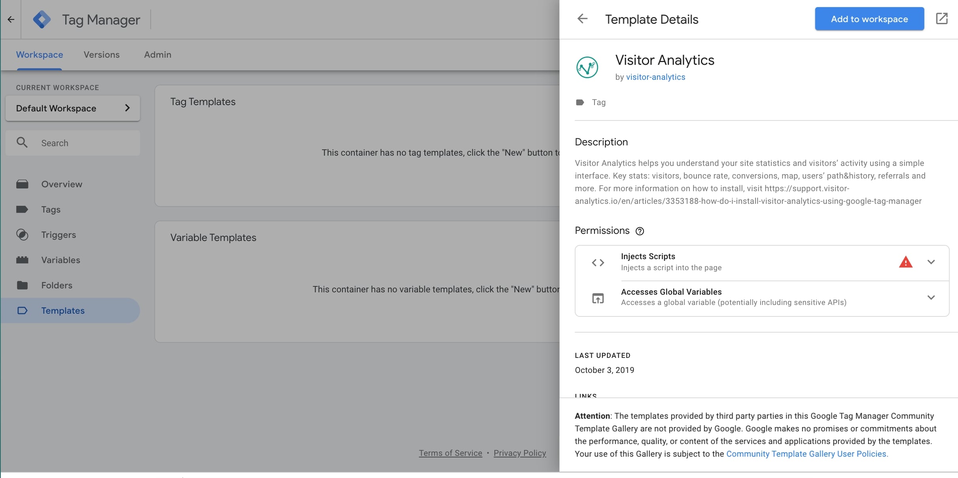Click the Variables brick icon in sidebar
The width and height of the screenshot is (958, 478).
[x=23, y=260]
